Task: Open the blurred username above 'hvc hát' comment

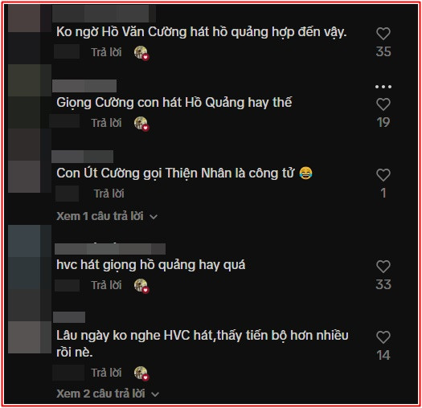Action: [x=110, y=249]
